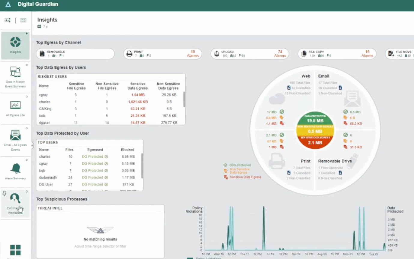Click red Sensitive Data Egress 2.1 MB segment
Viewport: 414px width, 259px height.
coord(315,142)
